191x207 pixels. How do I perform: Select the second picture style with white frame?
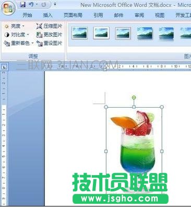click(101, 32)
